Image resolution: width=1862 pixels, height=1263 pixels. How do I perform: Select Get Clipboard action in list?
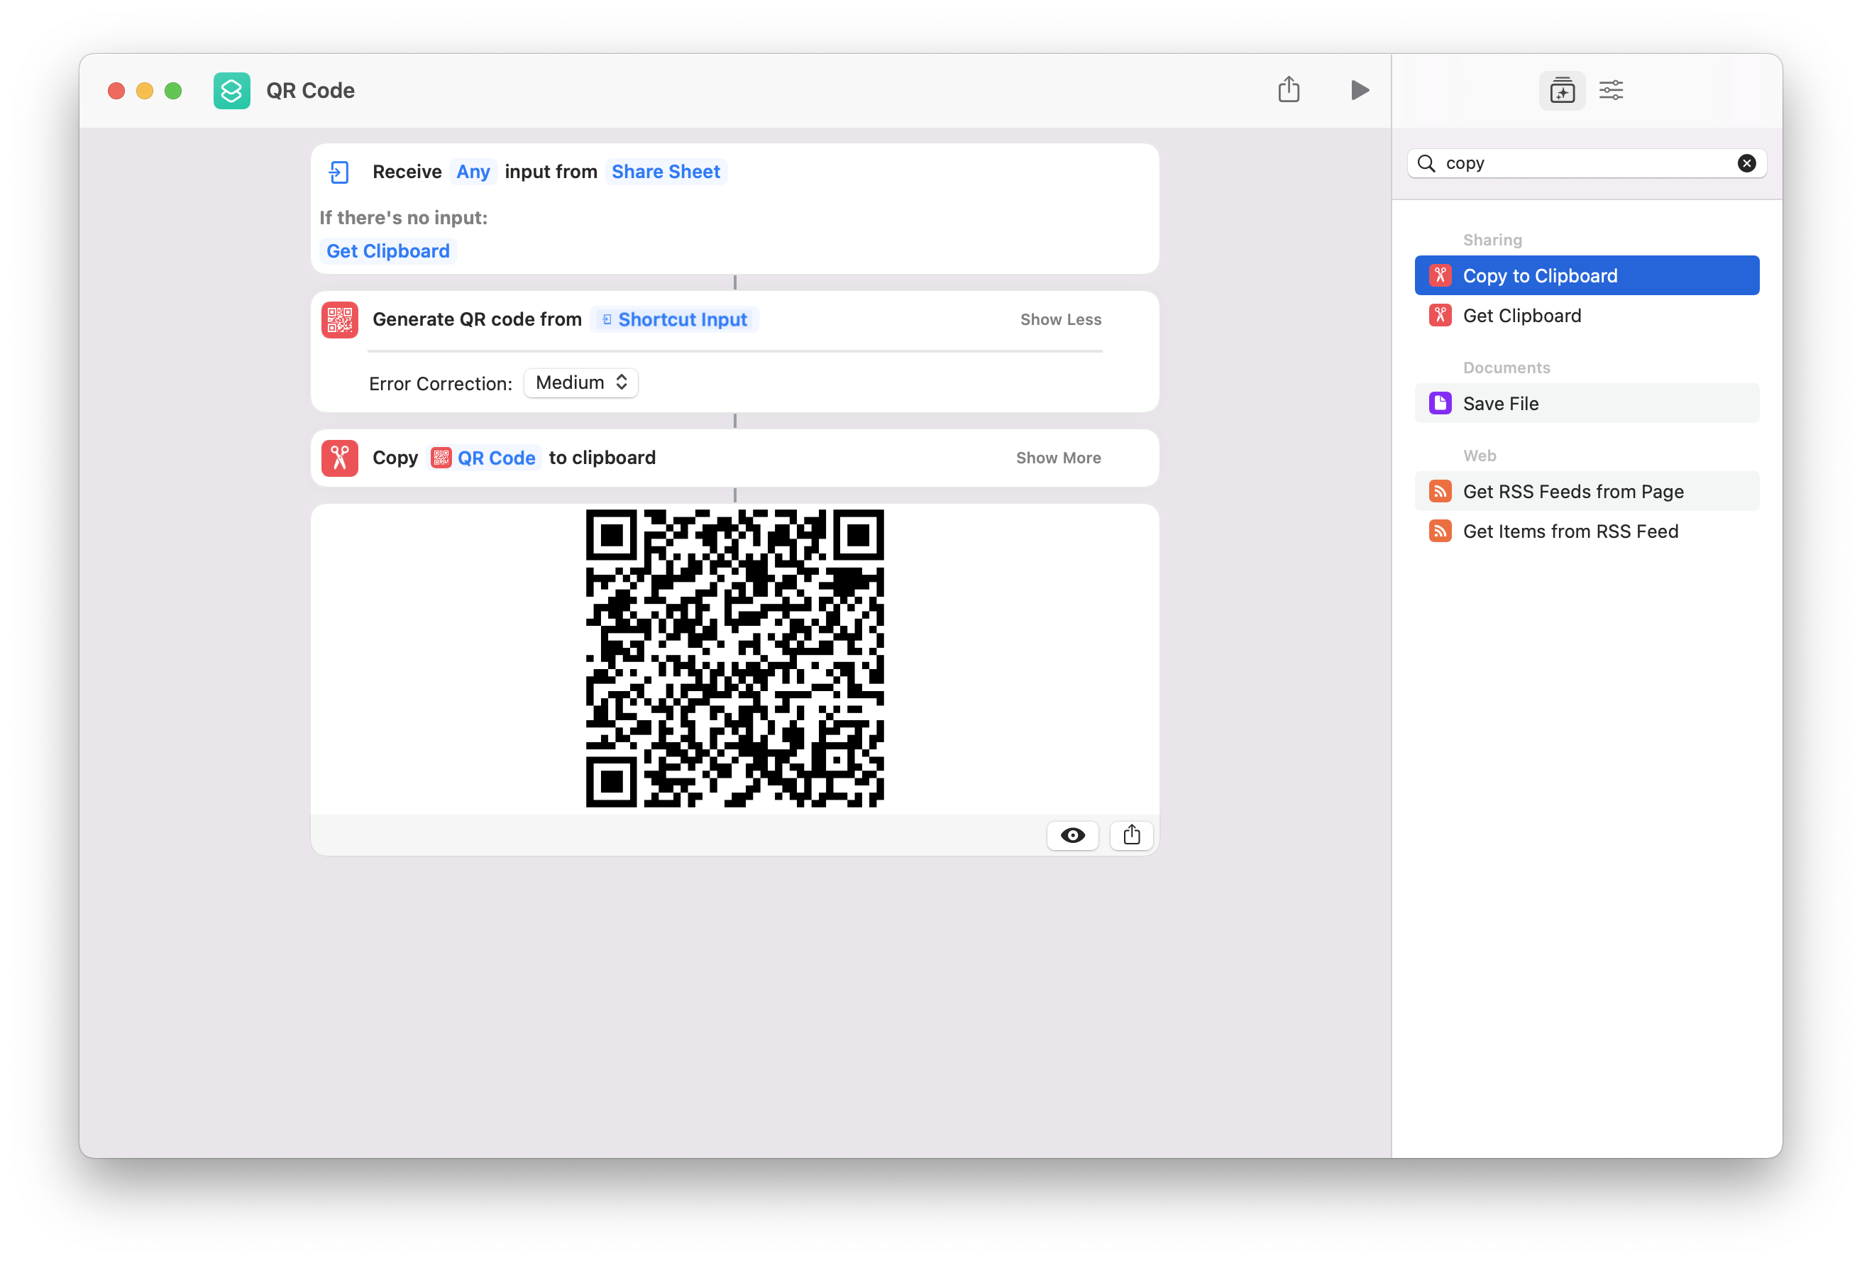click(1587, 316)
